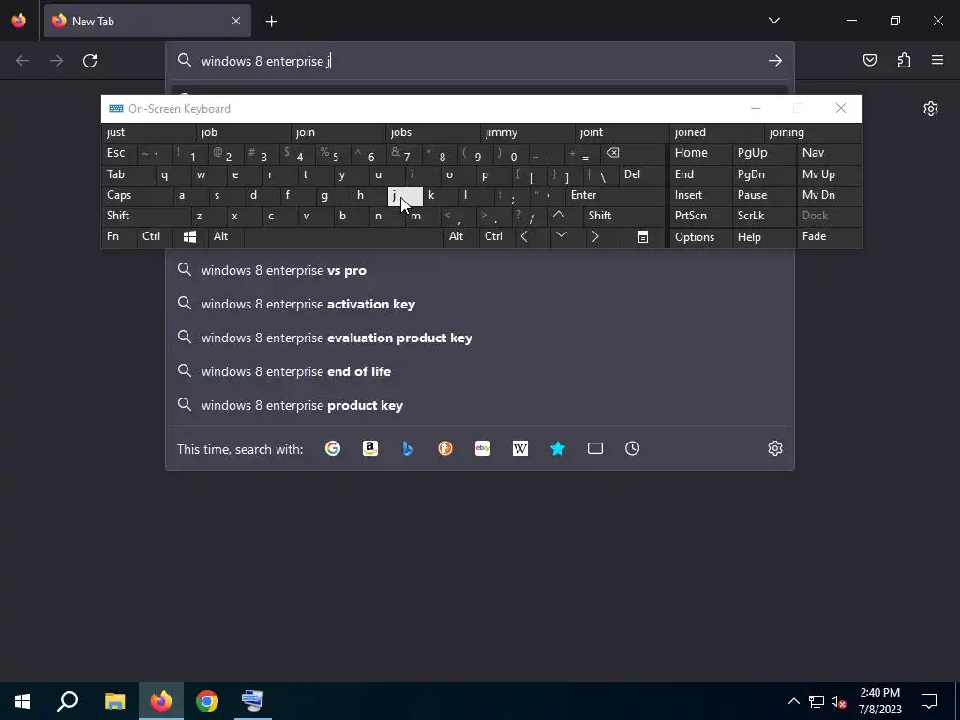Image resolution: width=960 pixels, height=720 pixels.
Task: Search with Amazon one-off engine icon
Action: point(369,449)
